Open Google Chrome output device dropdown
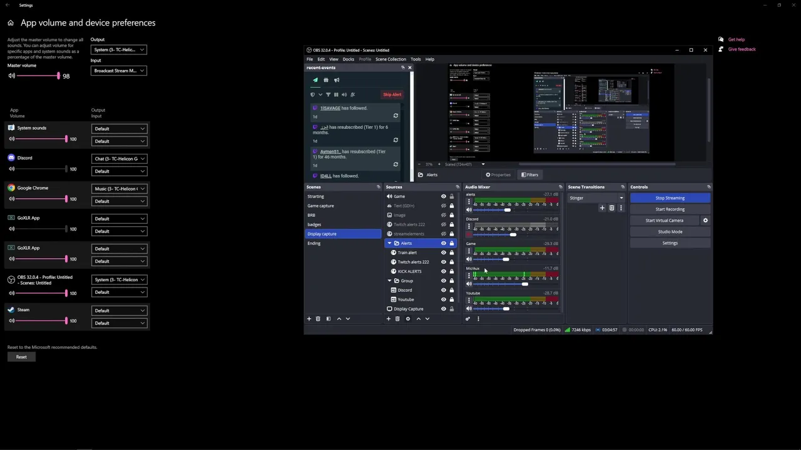Screen dimensions: 801x450 click(119, 189)
